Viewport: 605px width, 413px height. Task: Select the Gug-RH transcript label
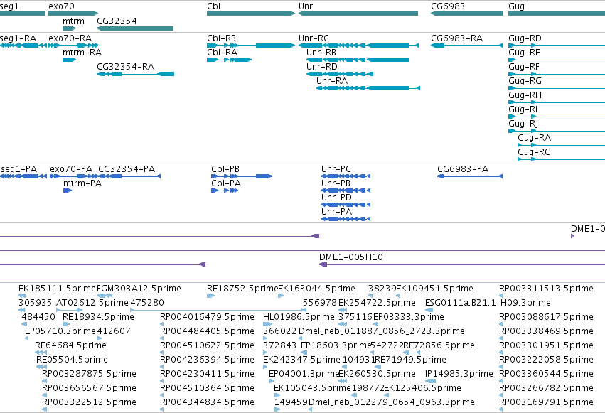coord(525,95)
